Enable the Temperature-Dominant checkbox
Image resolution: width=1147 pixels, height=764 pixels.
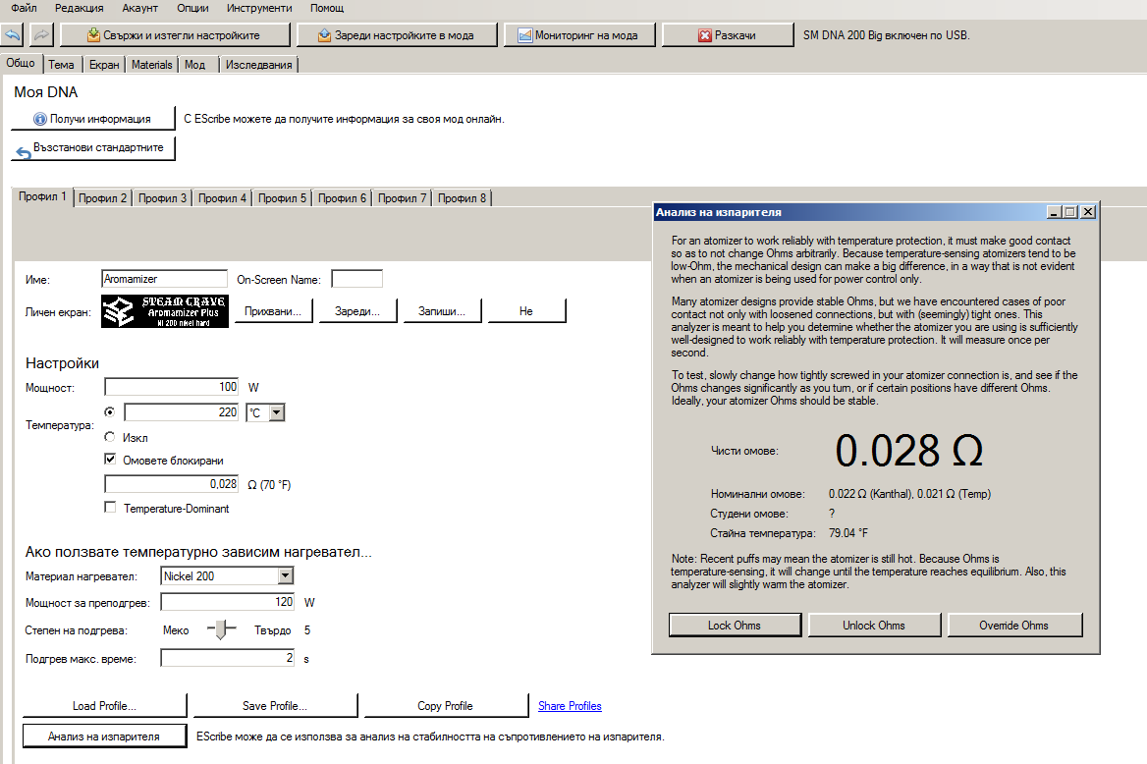tap(110, 508)
